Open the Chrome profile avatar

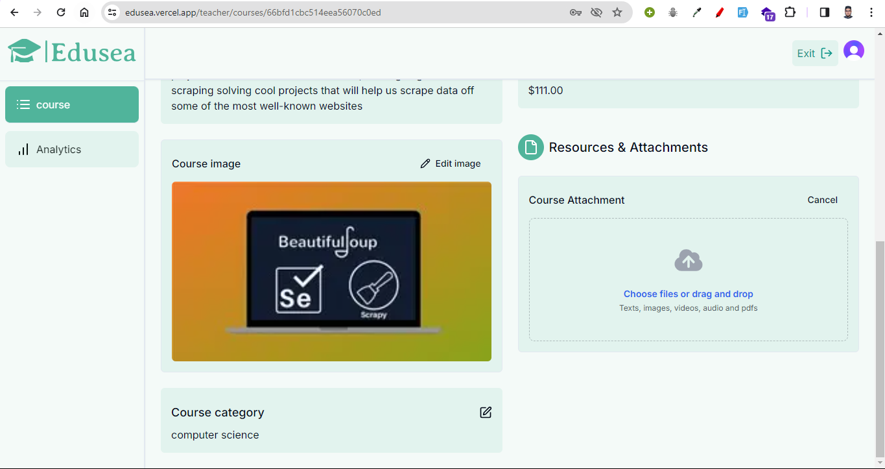[x=848, y=12]
